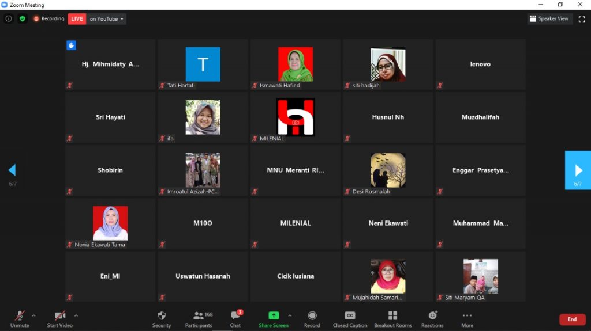Select the Siti Maryam QA video tile
This screenshot has height=331, width=591.
pyautogui.click(x=480, y=276)
